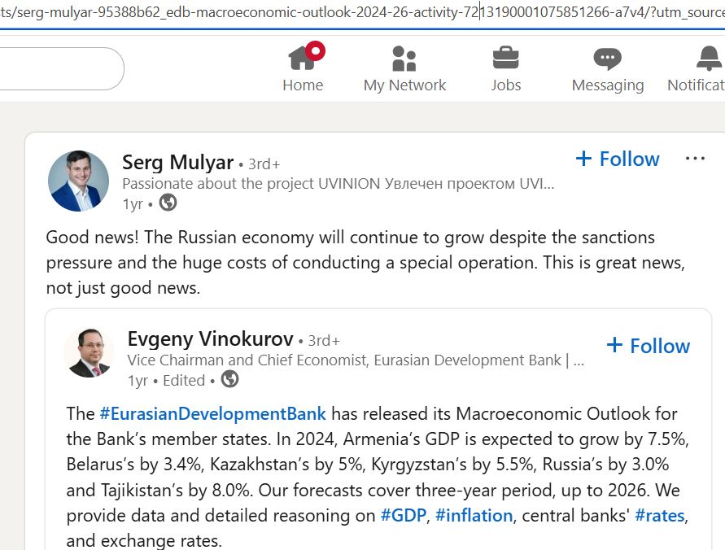Click the browser address bar URL
The width and height of the screenshot is (725, 550).
(325, 12)
